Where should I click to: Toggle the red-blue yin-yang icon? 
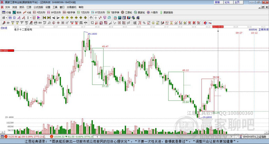coord(205,23)
